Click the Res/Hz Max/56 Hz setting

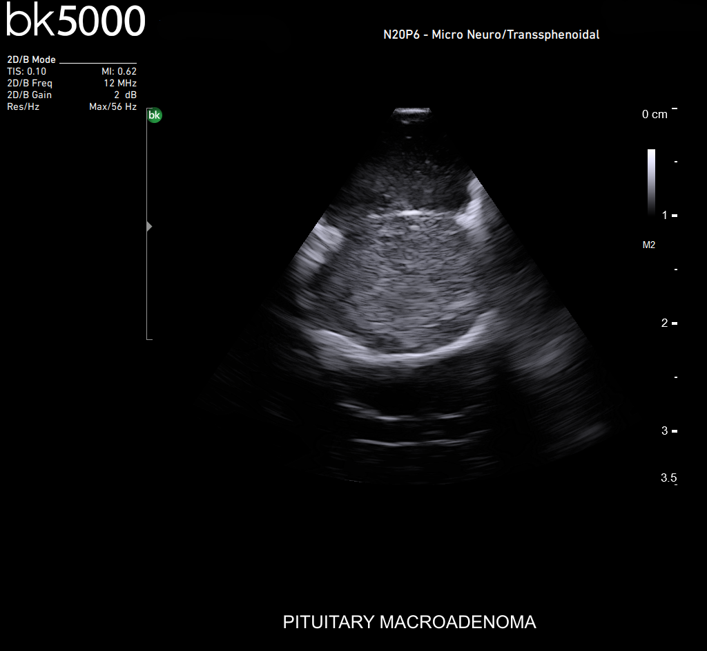click(113, 107)
